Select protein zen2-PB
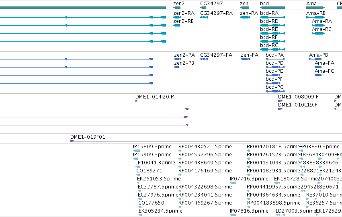Screen dimensions: 342x217 point(184,63)
